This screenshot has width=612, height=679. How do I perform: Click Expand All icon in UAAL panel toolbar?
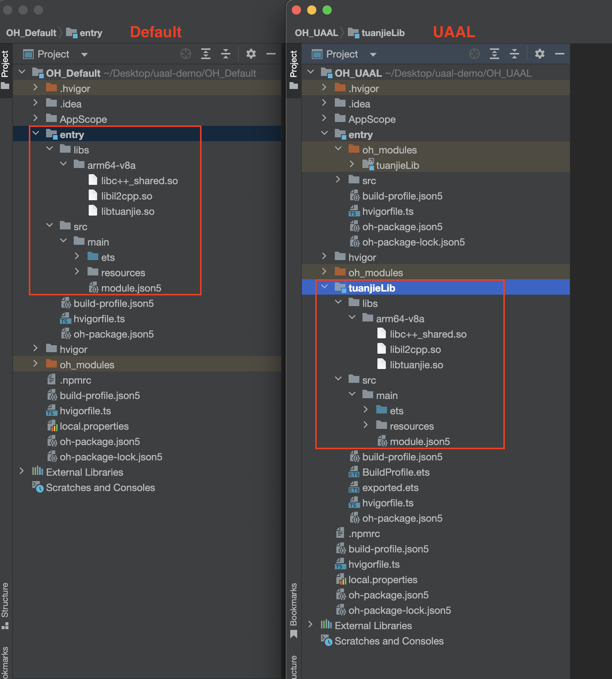494,54
